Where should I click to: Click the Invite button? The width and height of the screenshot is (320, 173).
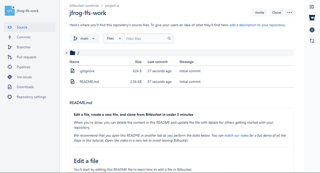[259, 12]
